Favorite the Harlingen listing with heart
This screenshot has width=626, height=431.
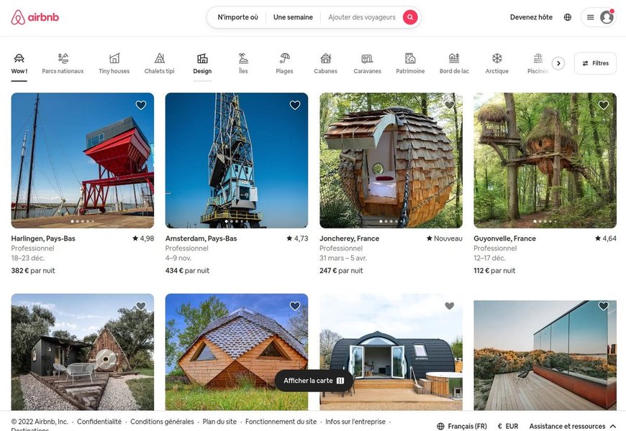(140, 105)
